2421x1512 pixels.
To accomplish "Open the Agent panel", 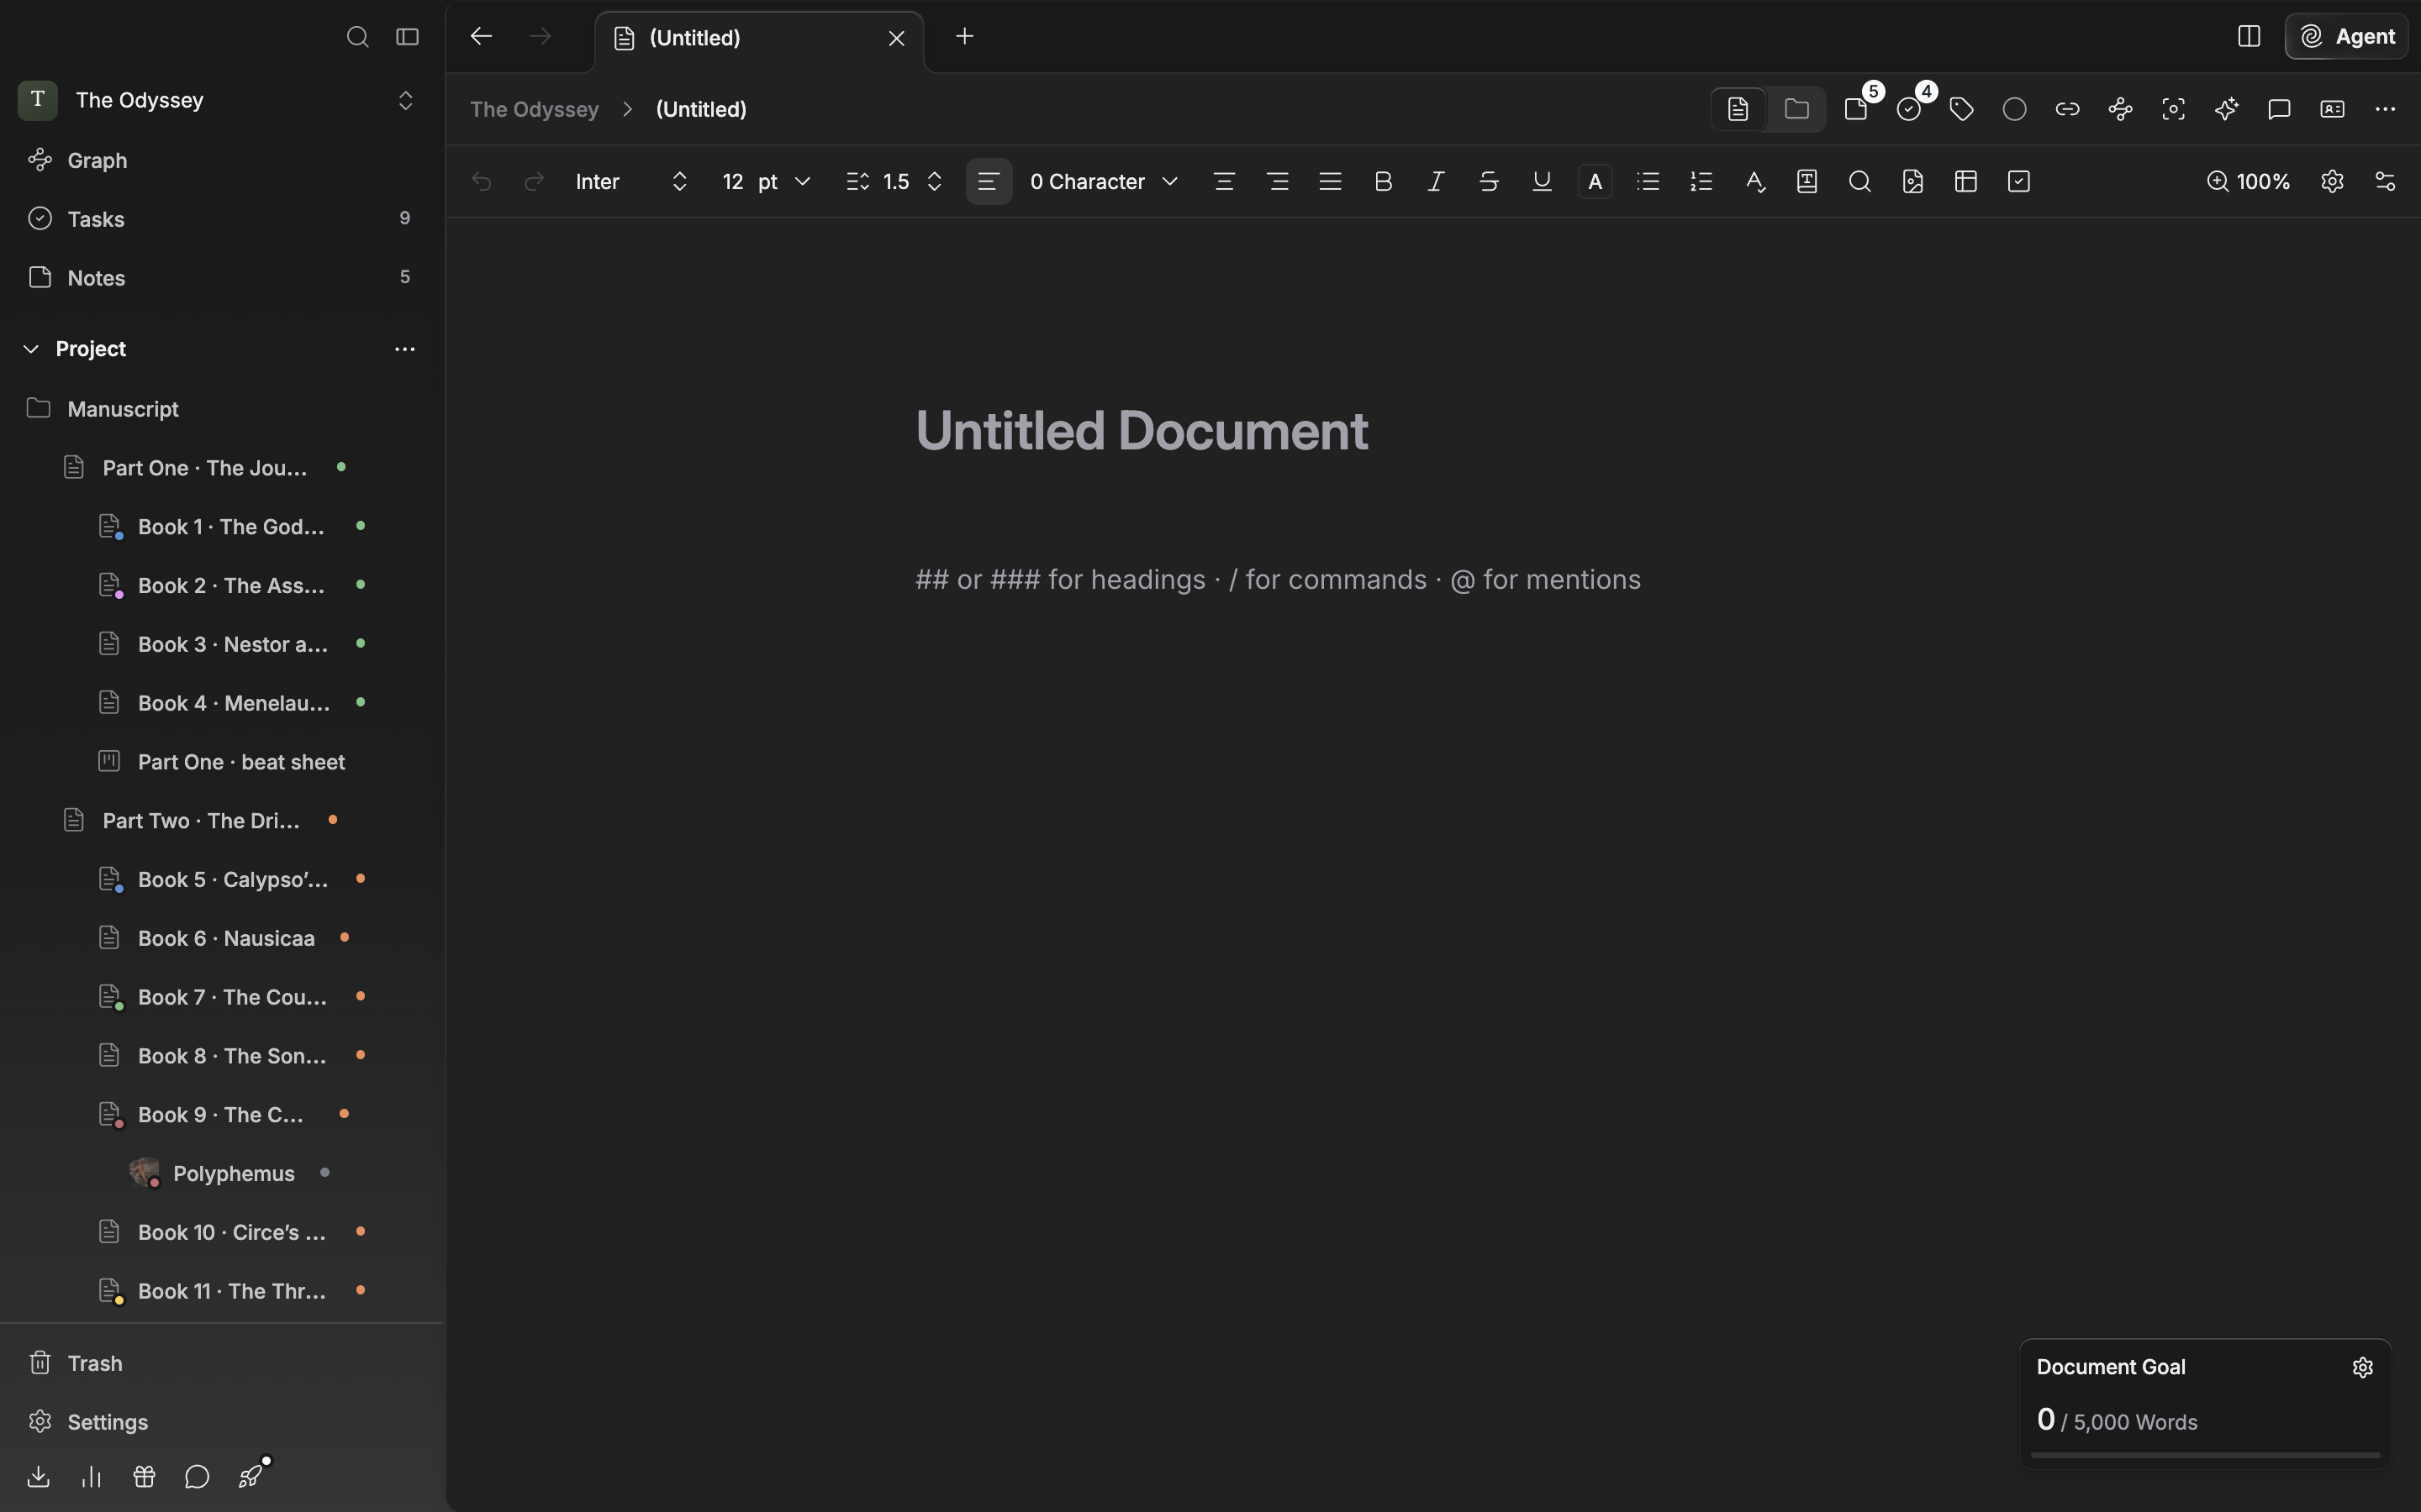I will click(x=2347, y=37).
